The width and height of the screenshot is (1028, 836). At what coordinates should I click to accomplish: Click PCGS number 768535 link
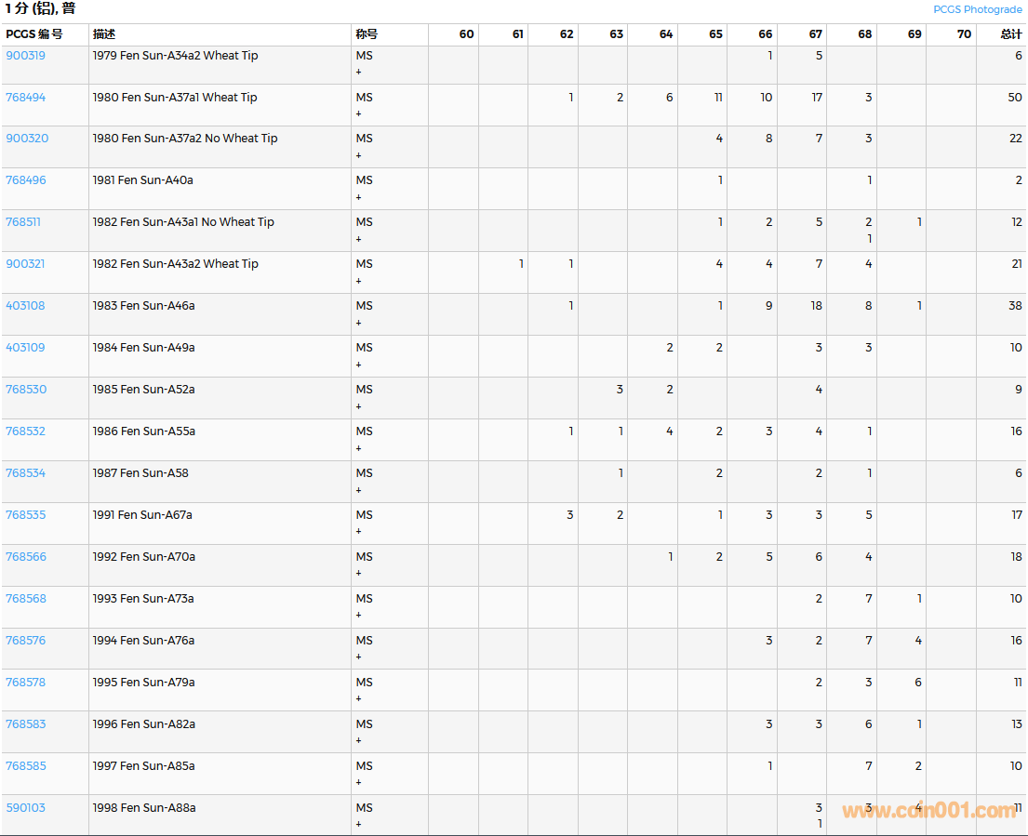pyautogui.click(x=25, y=515)
